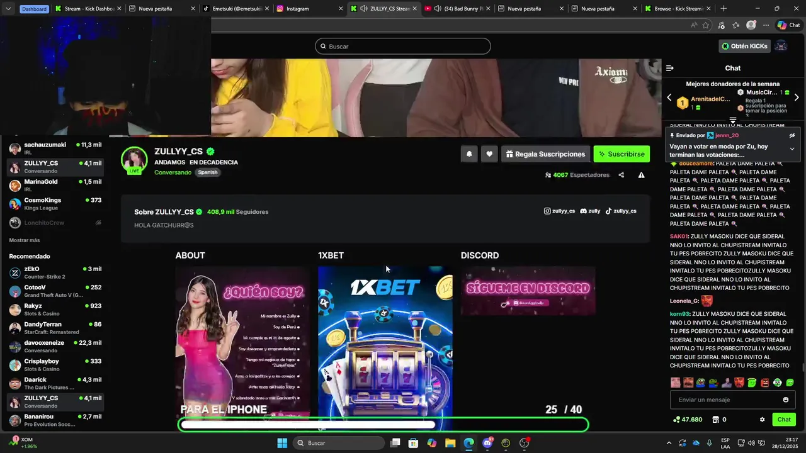Image resolution: width=806 pixels, height=453 pixels.
Task: Show hidden system tray icons chevron
Action: pos(669,443)
